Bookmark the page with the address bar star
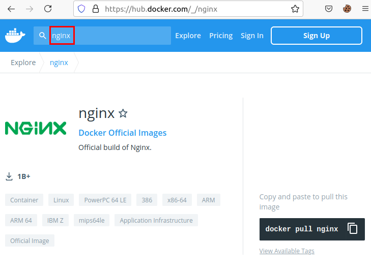The height and width of the screenshot is (271, 371). point(295,9)
